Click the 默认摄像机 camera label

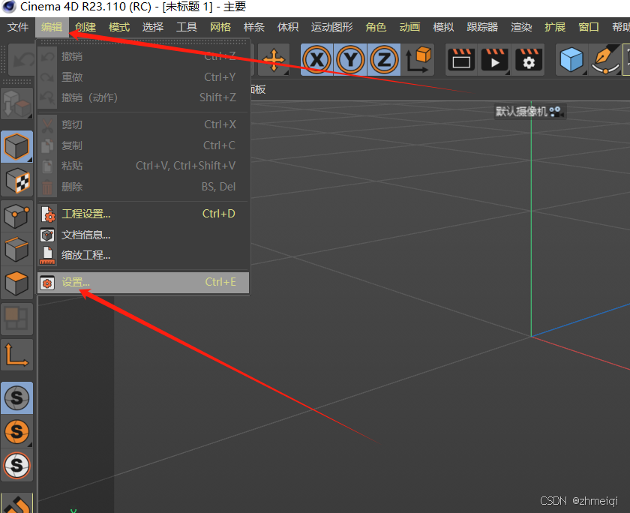click(x=521, y=111)
